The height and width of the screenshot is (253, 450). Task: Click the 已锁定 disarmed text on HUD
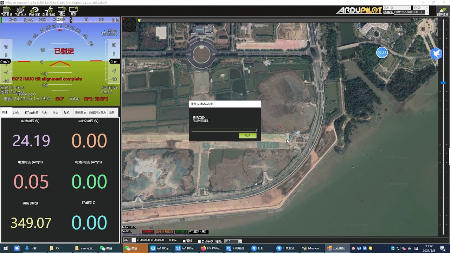pos(64,51)
